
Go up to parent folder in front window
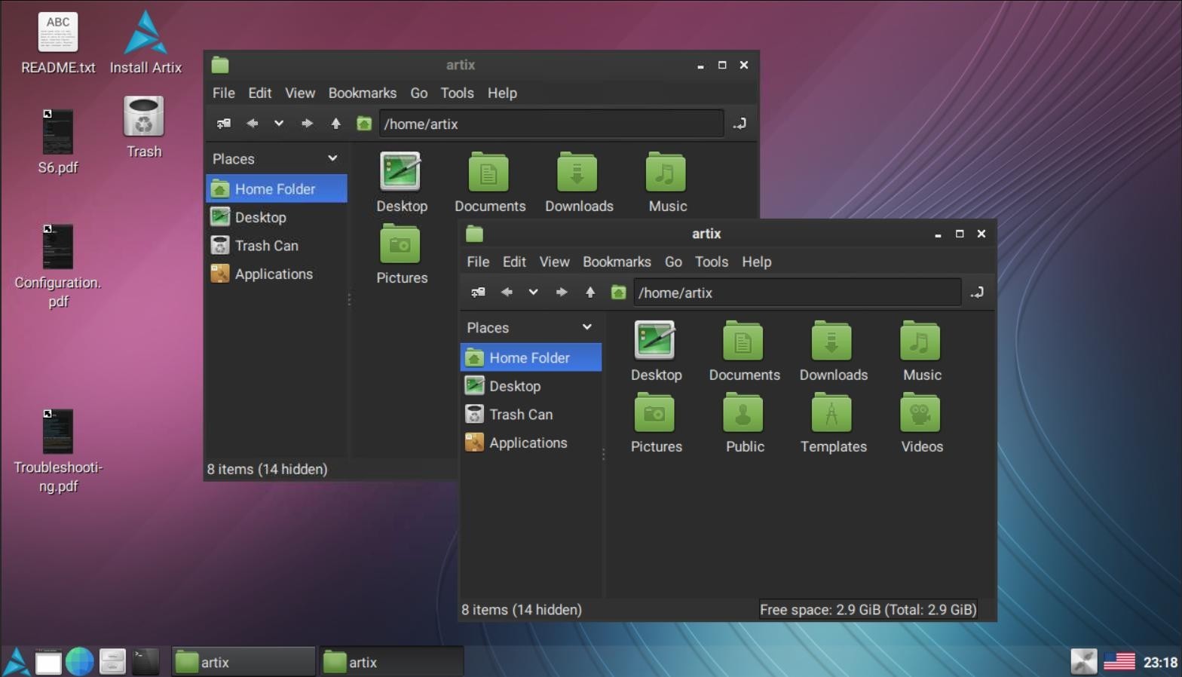[x=590, y=292]
